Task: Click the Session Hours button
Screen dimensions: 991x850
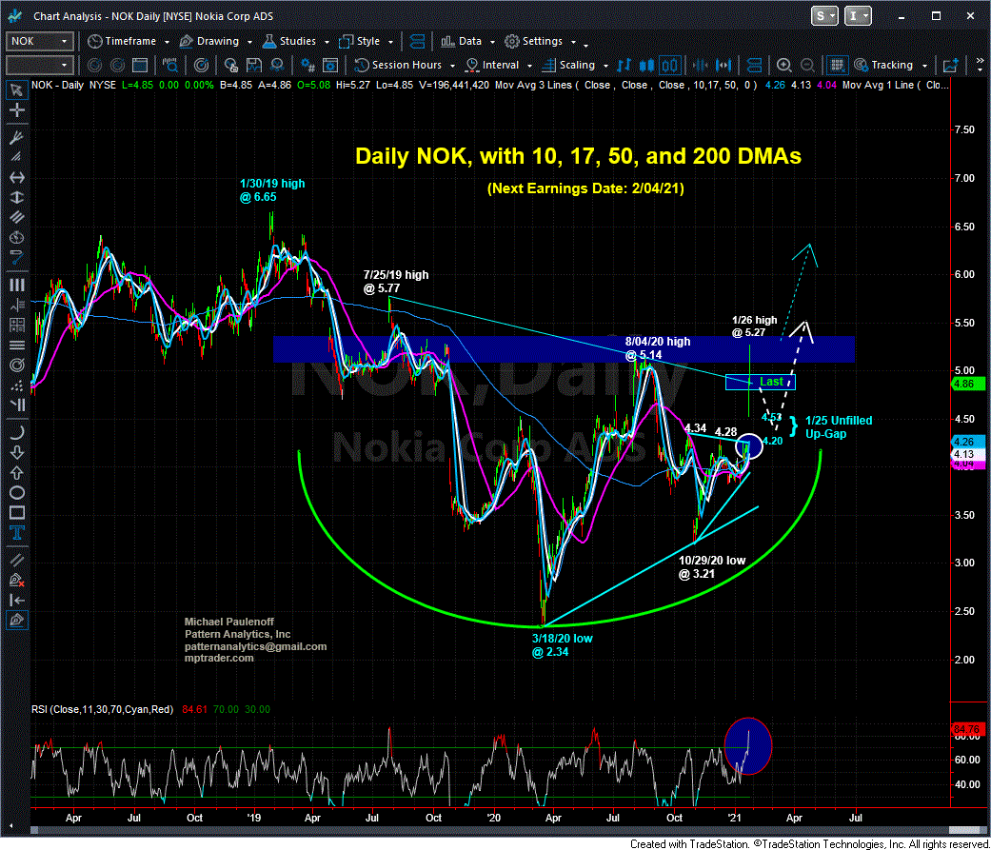Action: (x=398, y=65)
